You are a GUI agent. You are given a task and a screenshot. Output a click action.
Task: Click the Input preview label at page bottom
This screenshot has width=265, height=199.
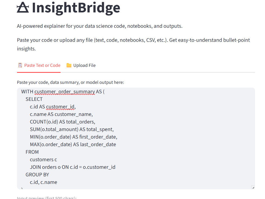coord(47,197)
